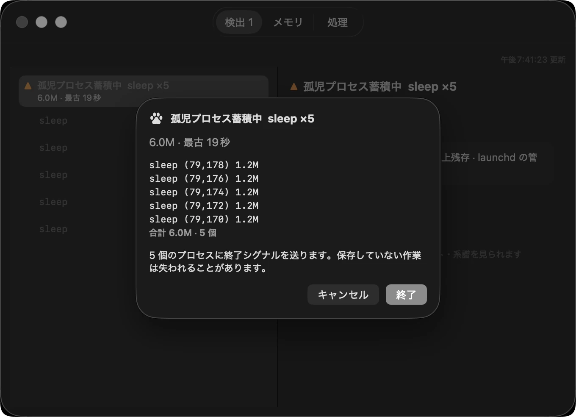The width and height of the screenshot is (576, 417).
Task: Minimize the window with the middle button
Action: [x=42, y=22]
